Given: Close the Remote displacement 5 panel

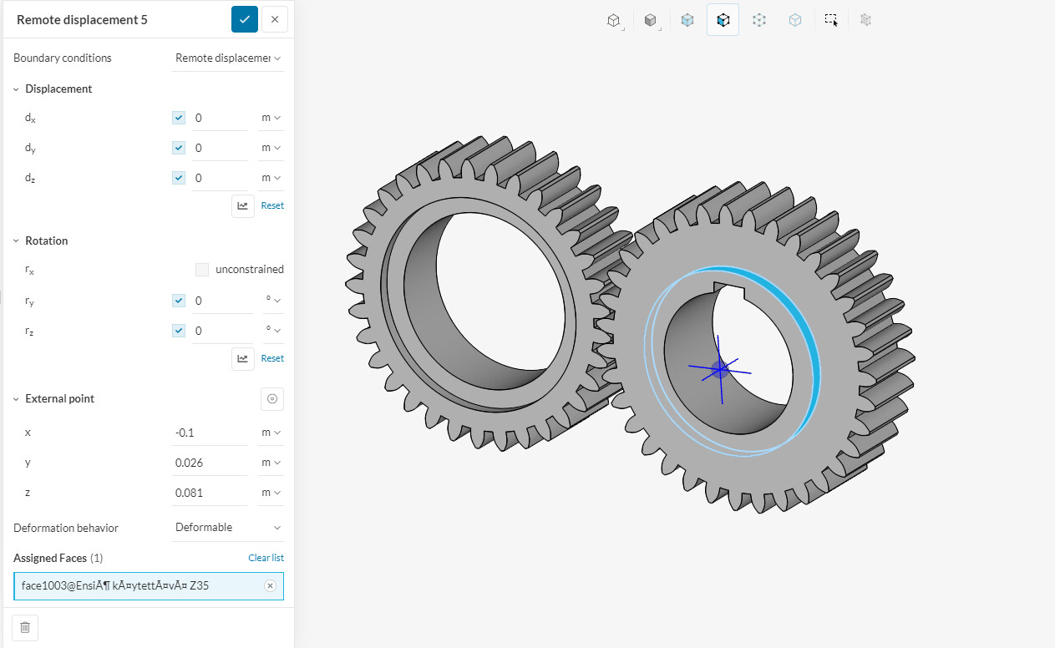Looking at the screenshot, I should point(275,19).
